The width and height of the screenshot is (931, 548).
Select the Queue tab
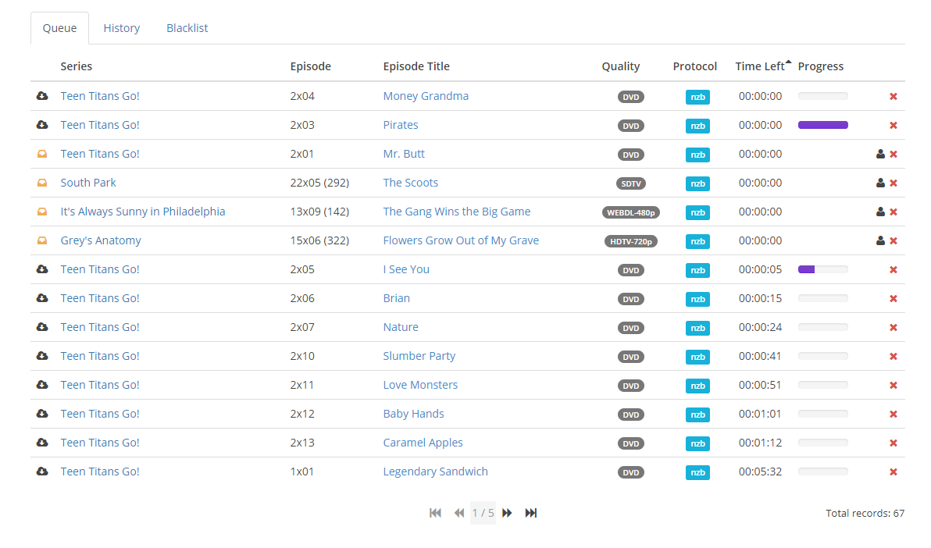[59, 27]
